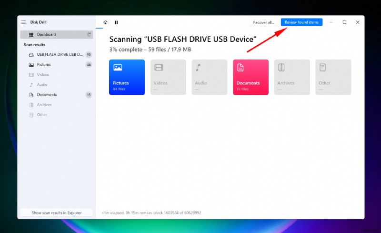Click the film icon on the Videos tile
381x233 pixels.
[159, 67]
